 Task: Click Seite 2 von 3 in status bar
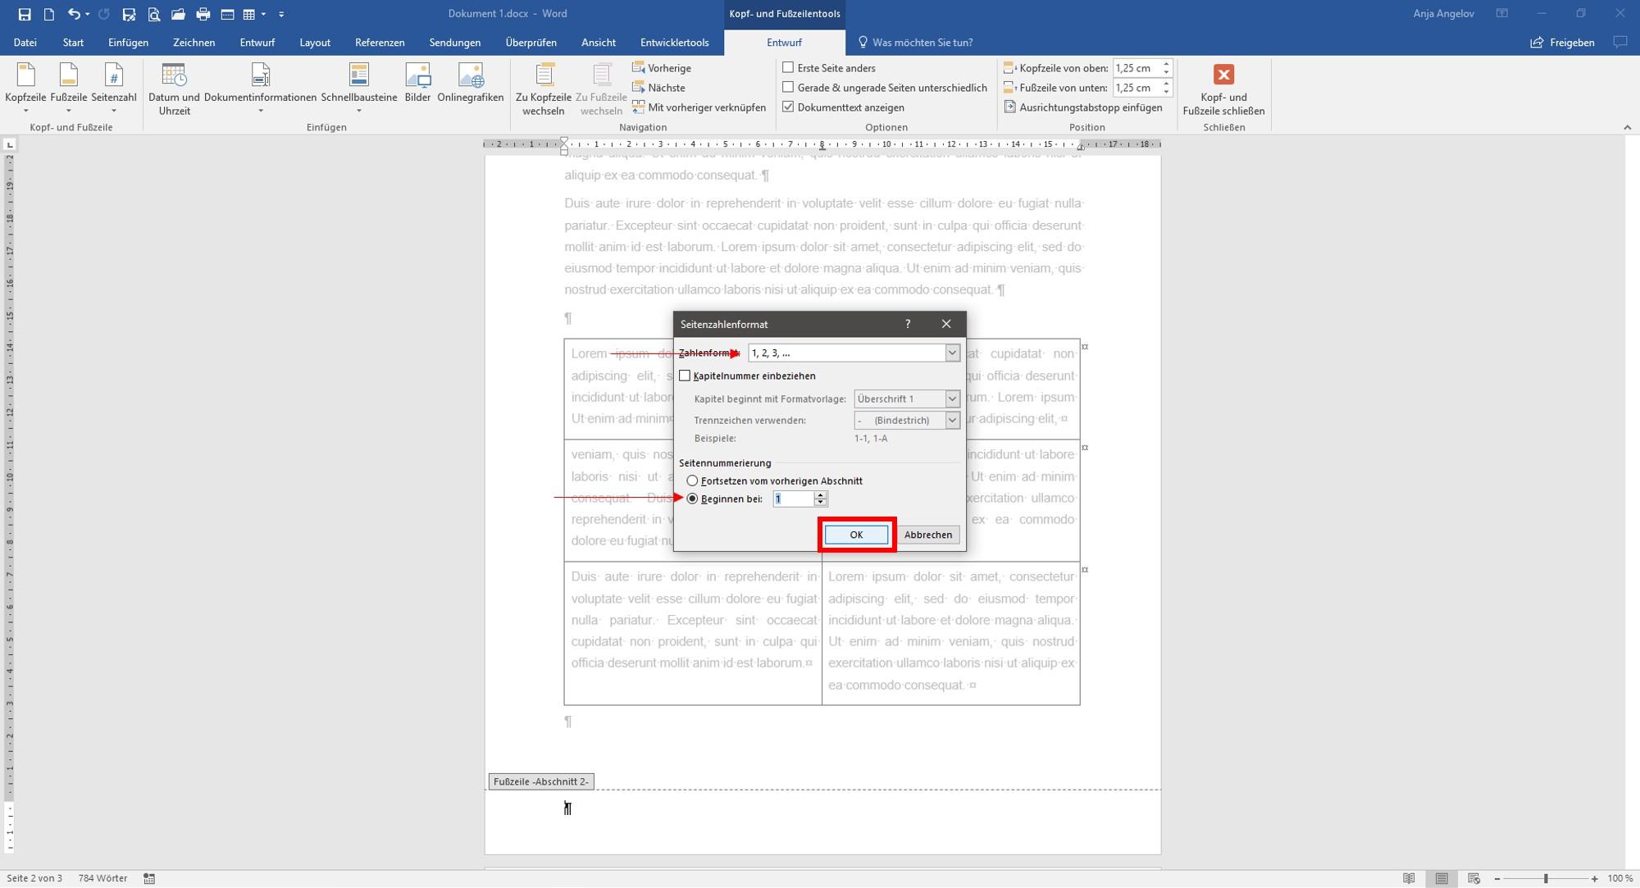pyautogui.click(x=34, y=878)
